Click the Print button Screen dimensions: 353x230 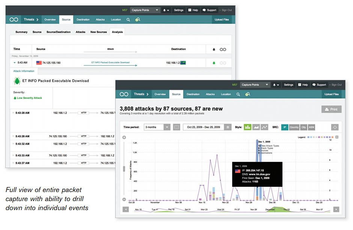pyautogui.click(x=331, y=109)
